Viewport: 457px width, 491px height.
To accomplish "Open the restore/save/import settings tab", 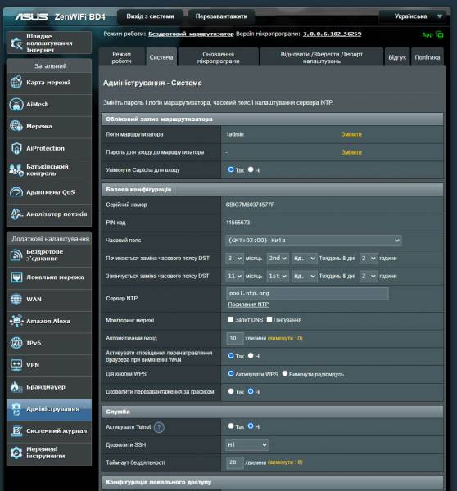I will coord(322,57).
